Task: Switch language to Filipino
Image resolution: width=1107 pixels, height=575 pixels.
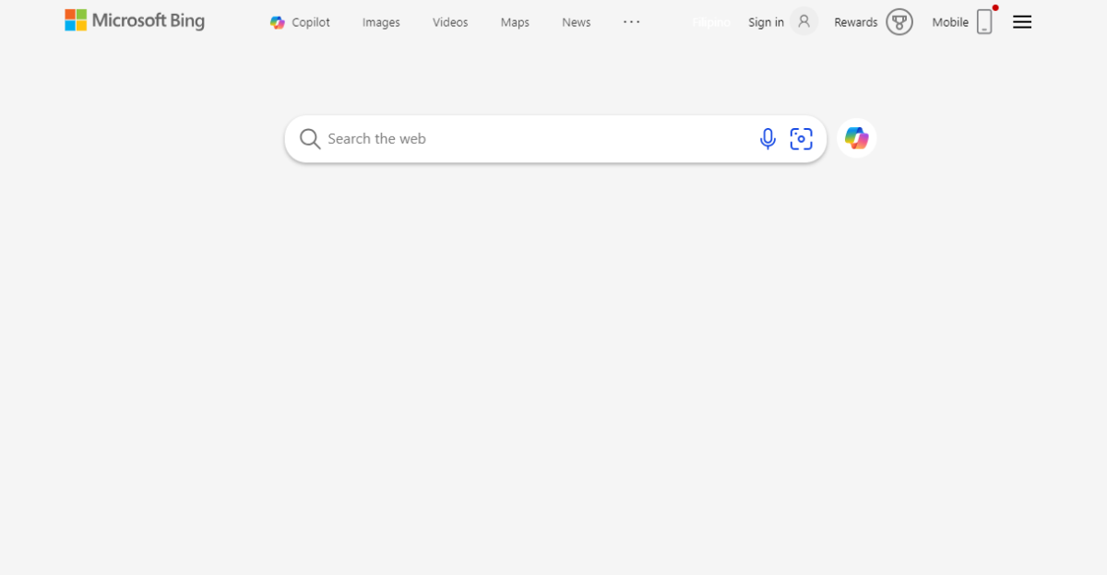Action: 711,22
